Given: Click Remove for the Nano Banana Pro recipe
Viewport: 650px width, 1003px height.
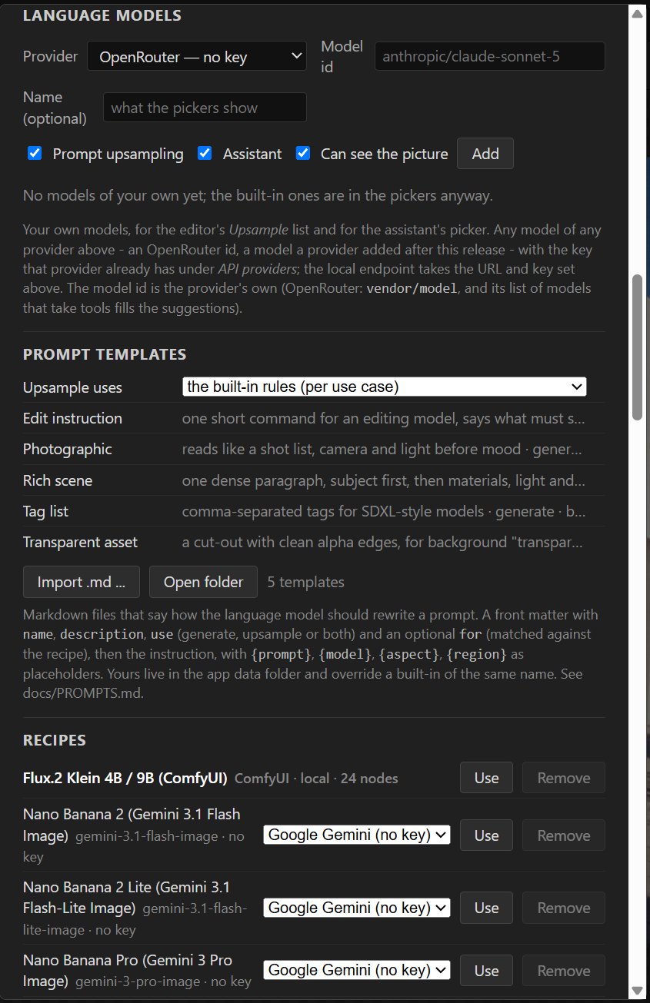Looking at the screenshot, I should 564,971.
